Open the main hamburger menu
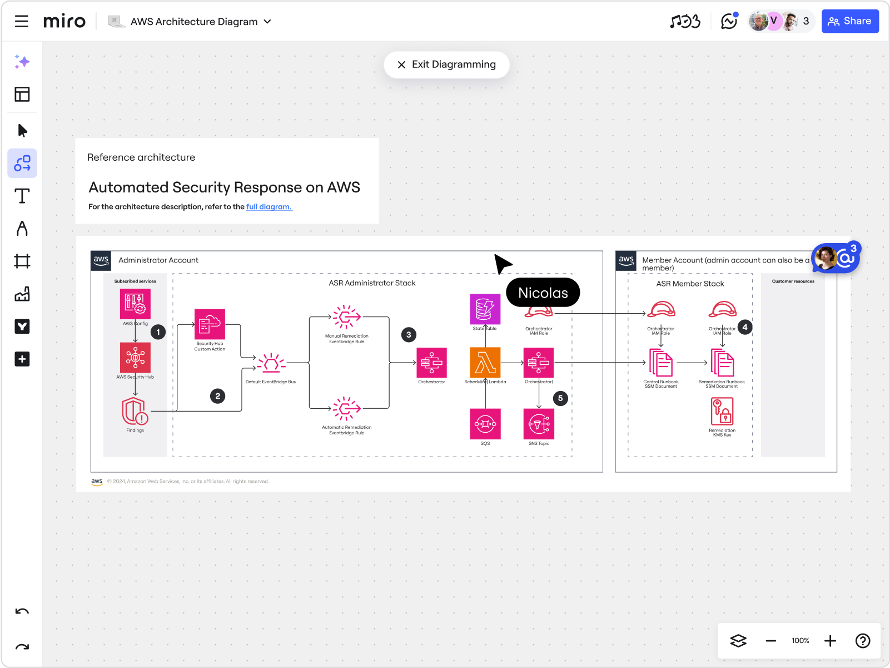Viewport: 890px width, 668px height. coord(22,22)
